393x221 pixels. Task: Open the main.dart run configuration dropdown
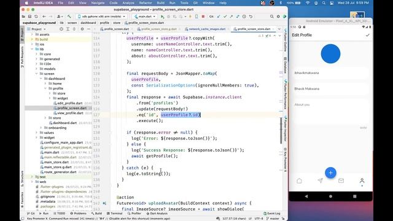(145, 17)
